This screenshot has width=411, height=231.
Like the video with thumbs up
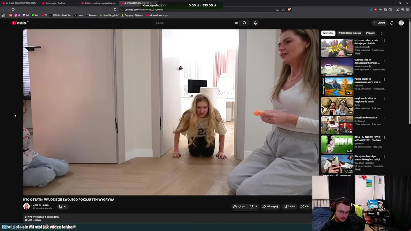[x=239, y=207]
